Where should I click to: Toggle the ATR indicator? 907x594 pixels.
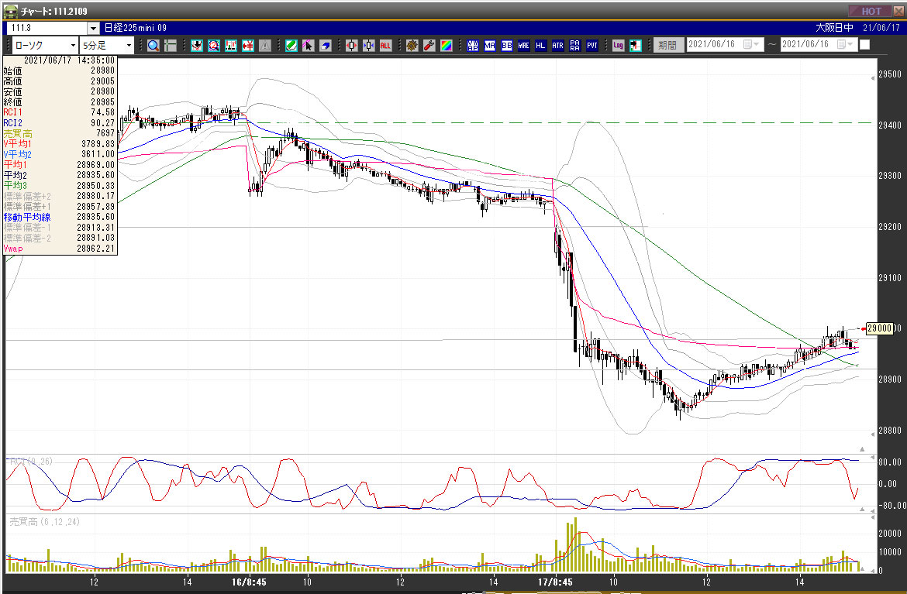point(557,45)
